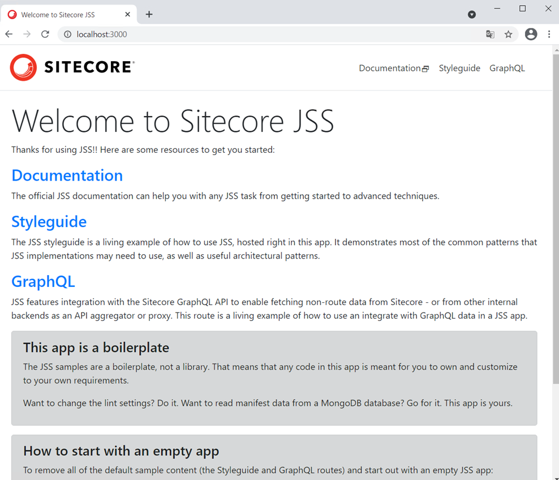Click the tab search dropdown circle icon
The height and width of the screenshot is (480, 559).
pos(472,14)
